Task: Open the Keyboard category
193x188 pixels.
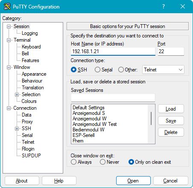Action: pos(31,47)
